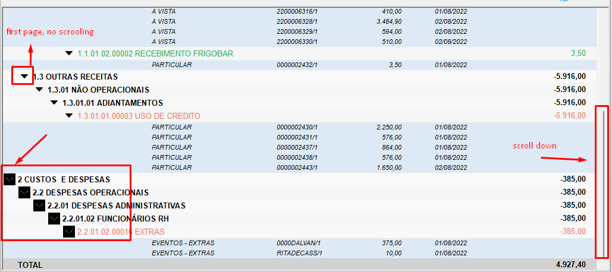The width and height of the screenshot is (612, 272).
Task: Collapse the USO DE CREDITO account arrow
Action: click(69, 116)
